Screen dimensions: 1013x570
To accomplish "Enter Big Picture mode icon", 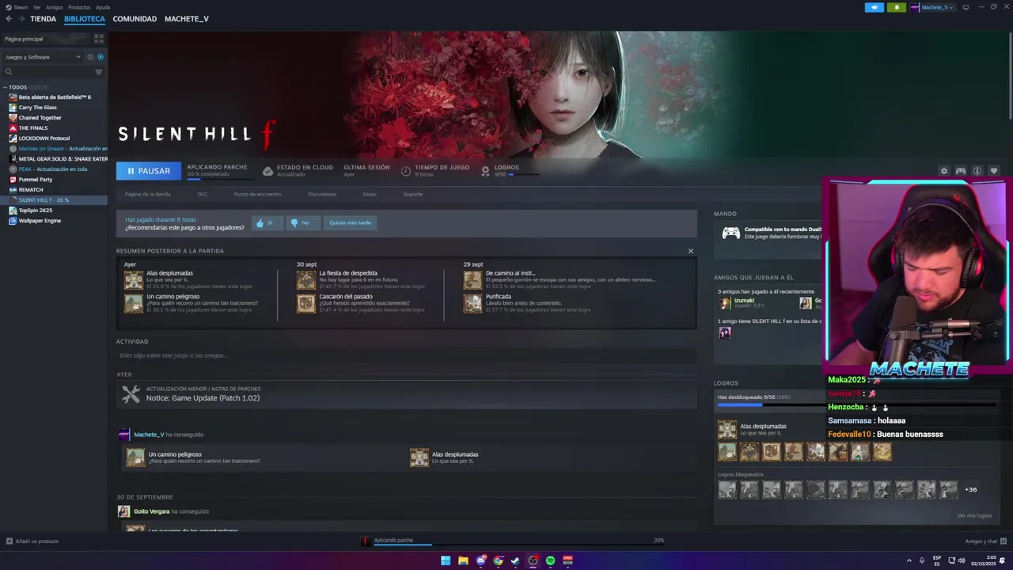I will 966,7.
